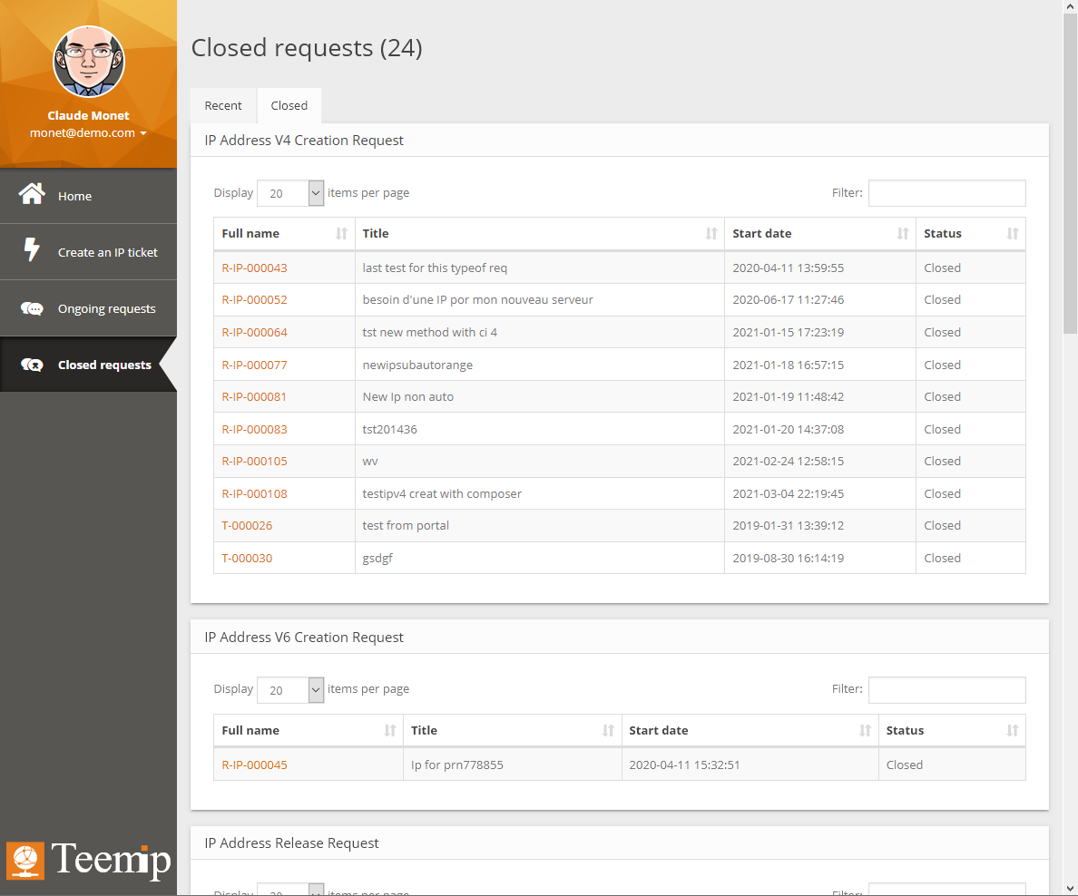Open IPv6 items per page dropdown
This screenshot has width=1078, height=896.
(290, 690)
